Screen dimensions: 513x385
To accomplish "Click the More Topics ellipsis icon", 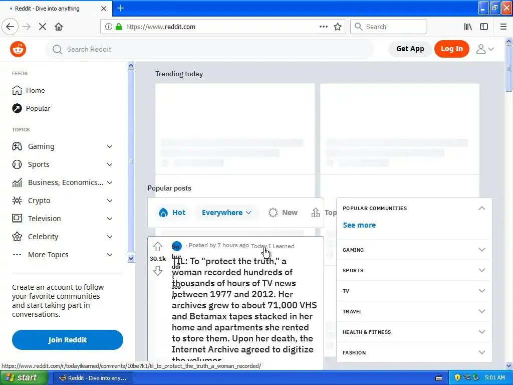I will [x=17, y=255].
